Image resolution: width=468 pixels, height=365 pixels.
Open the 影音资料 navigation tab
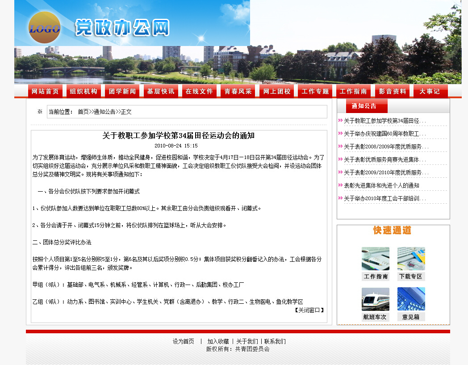point(392,91)
